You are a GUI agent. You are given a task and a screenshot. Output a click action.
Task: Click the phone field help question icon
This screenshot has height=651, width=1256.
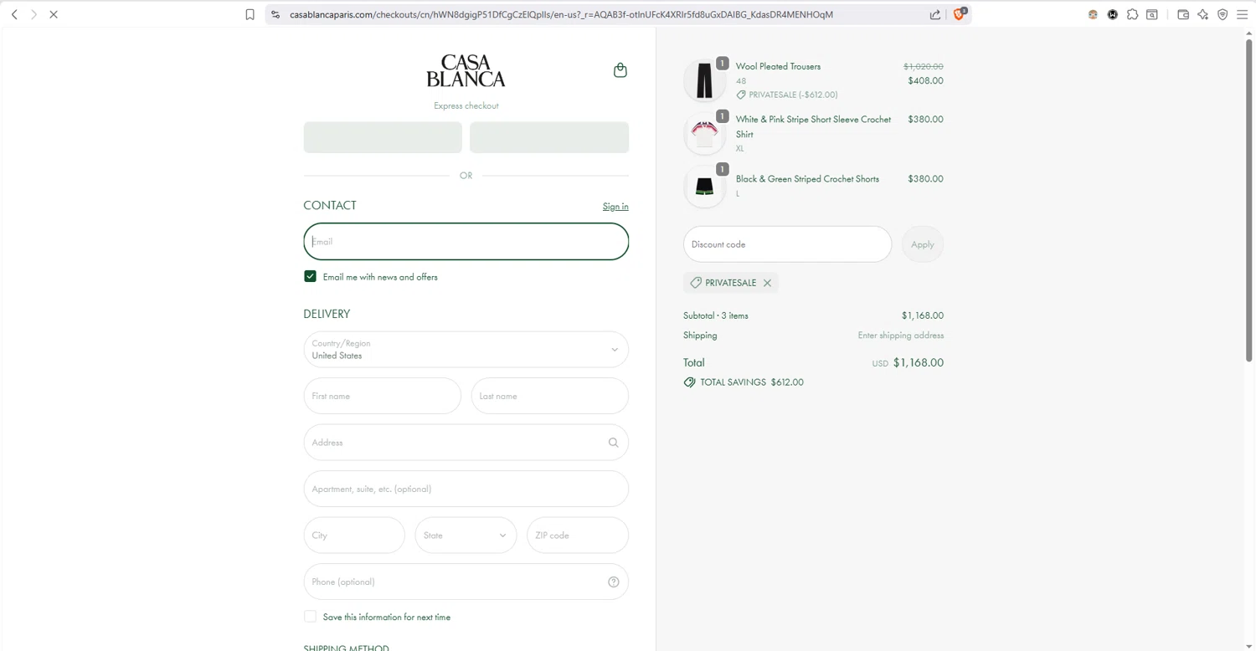point(614,582)
